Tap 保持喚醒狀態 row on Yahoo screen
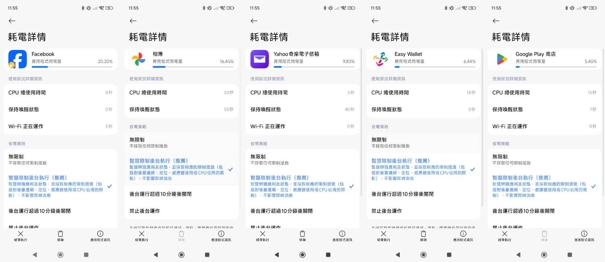 (302, 109)
